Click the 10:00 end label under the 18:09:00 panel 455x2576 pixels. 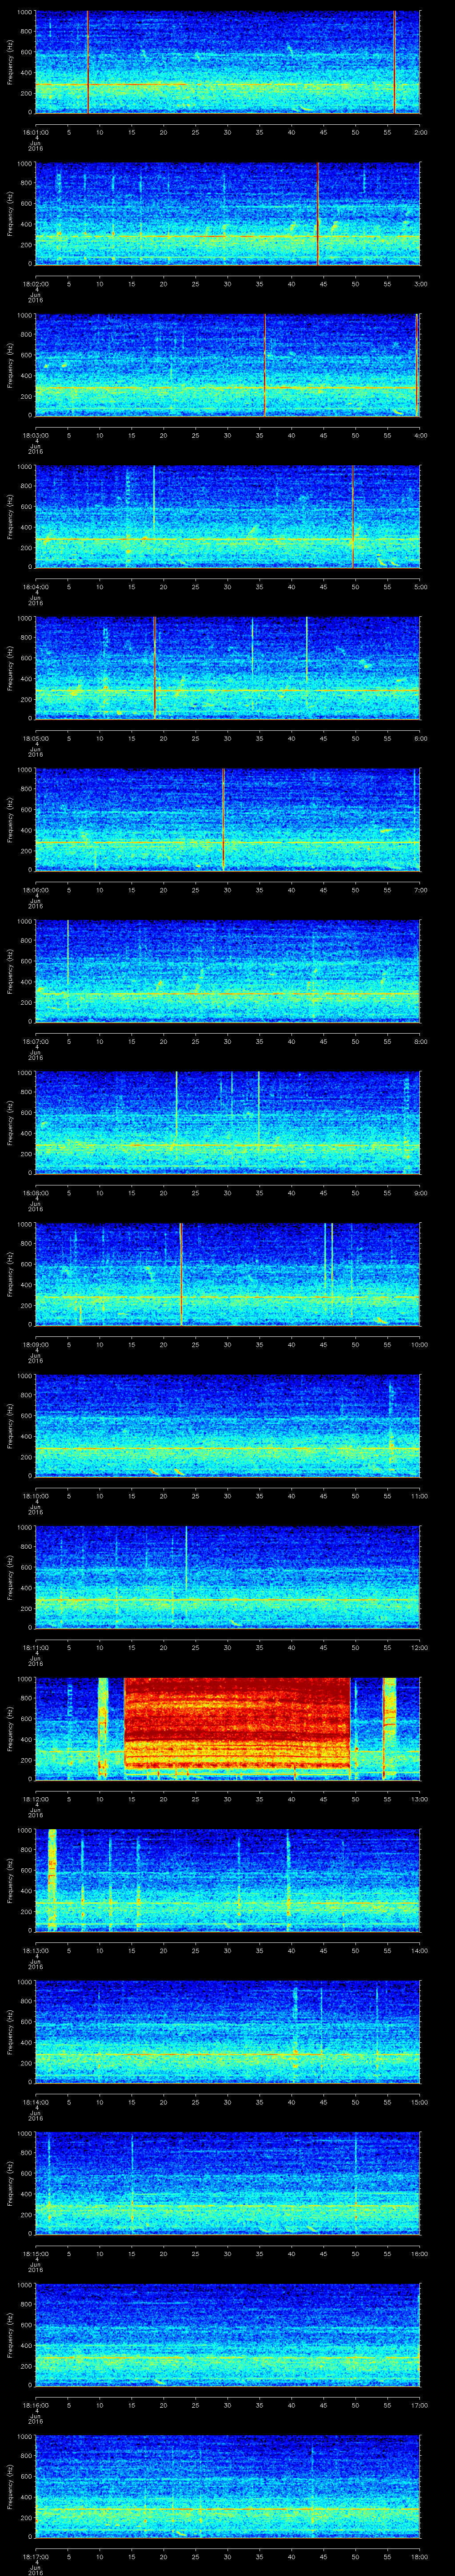click(x=419, y=1344)
